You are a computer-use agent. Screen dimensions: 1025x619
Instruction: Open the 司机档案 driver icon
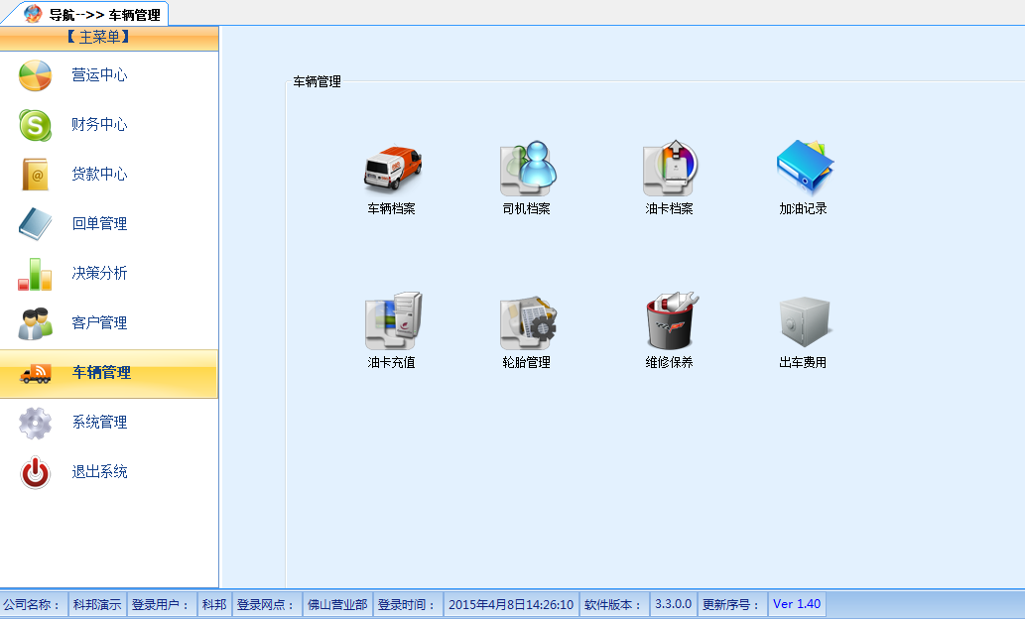pos(527,169)
